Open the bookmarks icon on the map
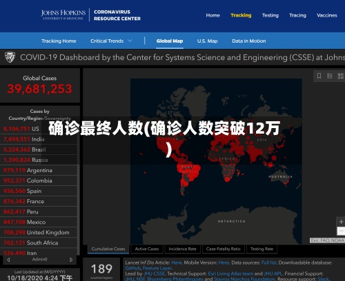The width and height of the screenshot is (345, 281). [319, 76]
